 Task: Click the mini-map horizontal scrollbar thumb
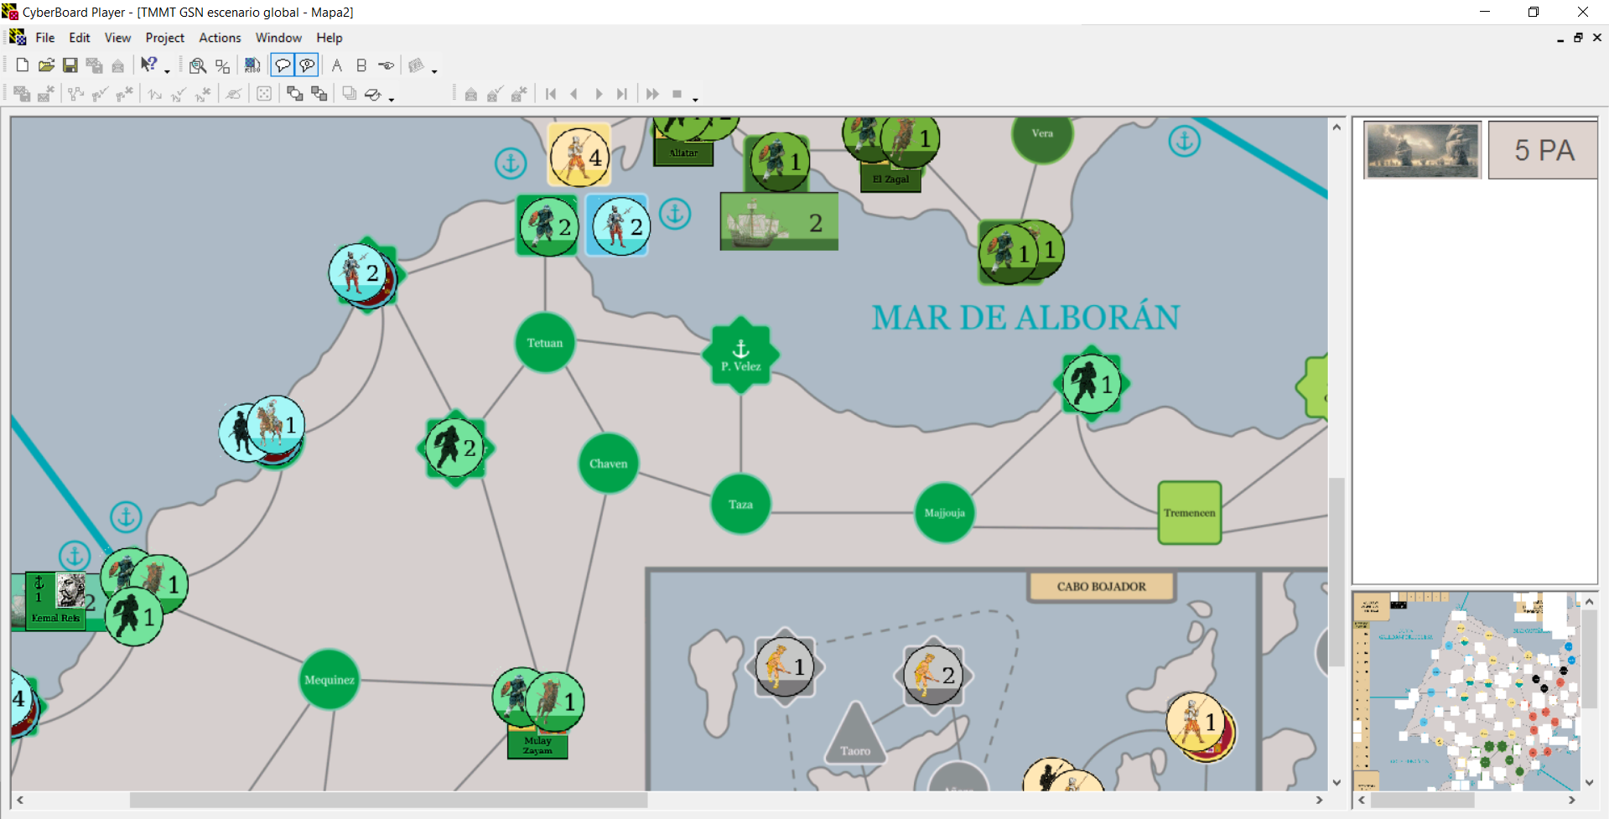tap(1422, 801)
